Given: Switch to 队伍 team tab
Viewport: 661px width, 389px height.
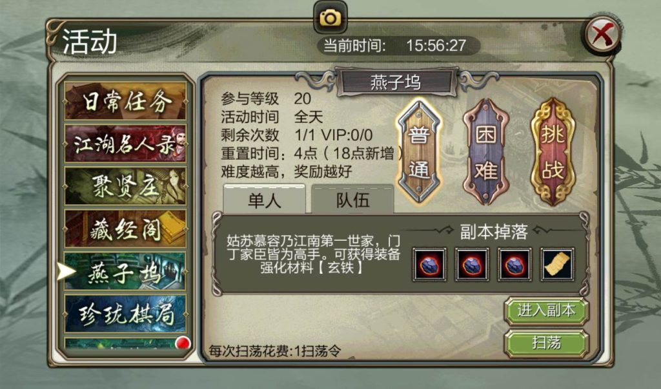Looking at the screenshot, I should pos(353,200).
